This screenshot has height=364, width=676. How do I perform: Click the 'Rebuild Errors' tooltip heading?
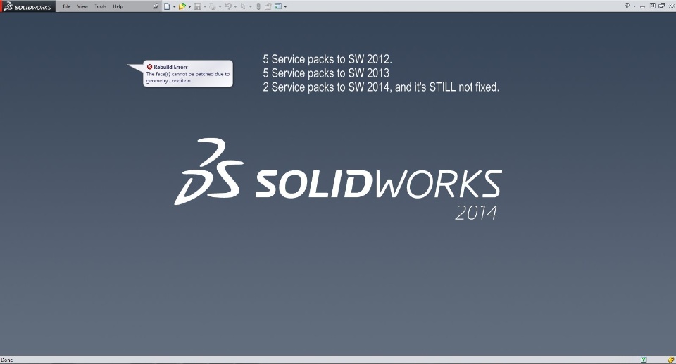(x=170, y=67)
